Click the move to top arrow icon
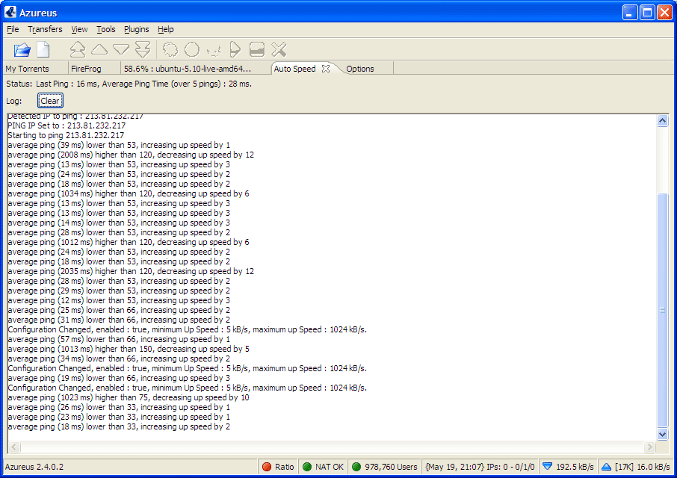The width and height of the screenshot is (677, 478). pos(78,49)
